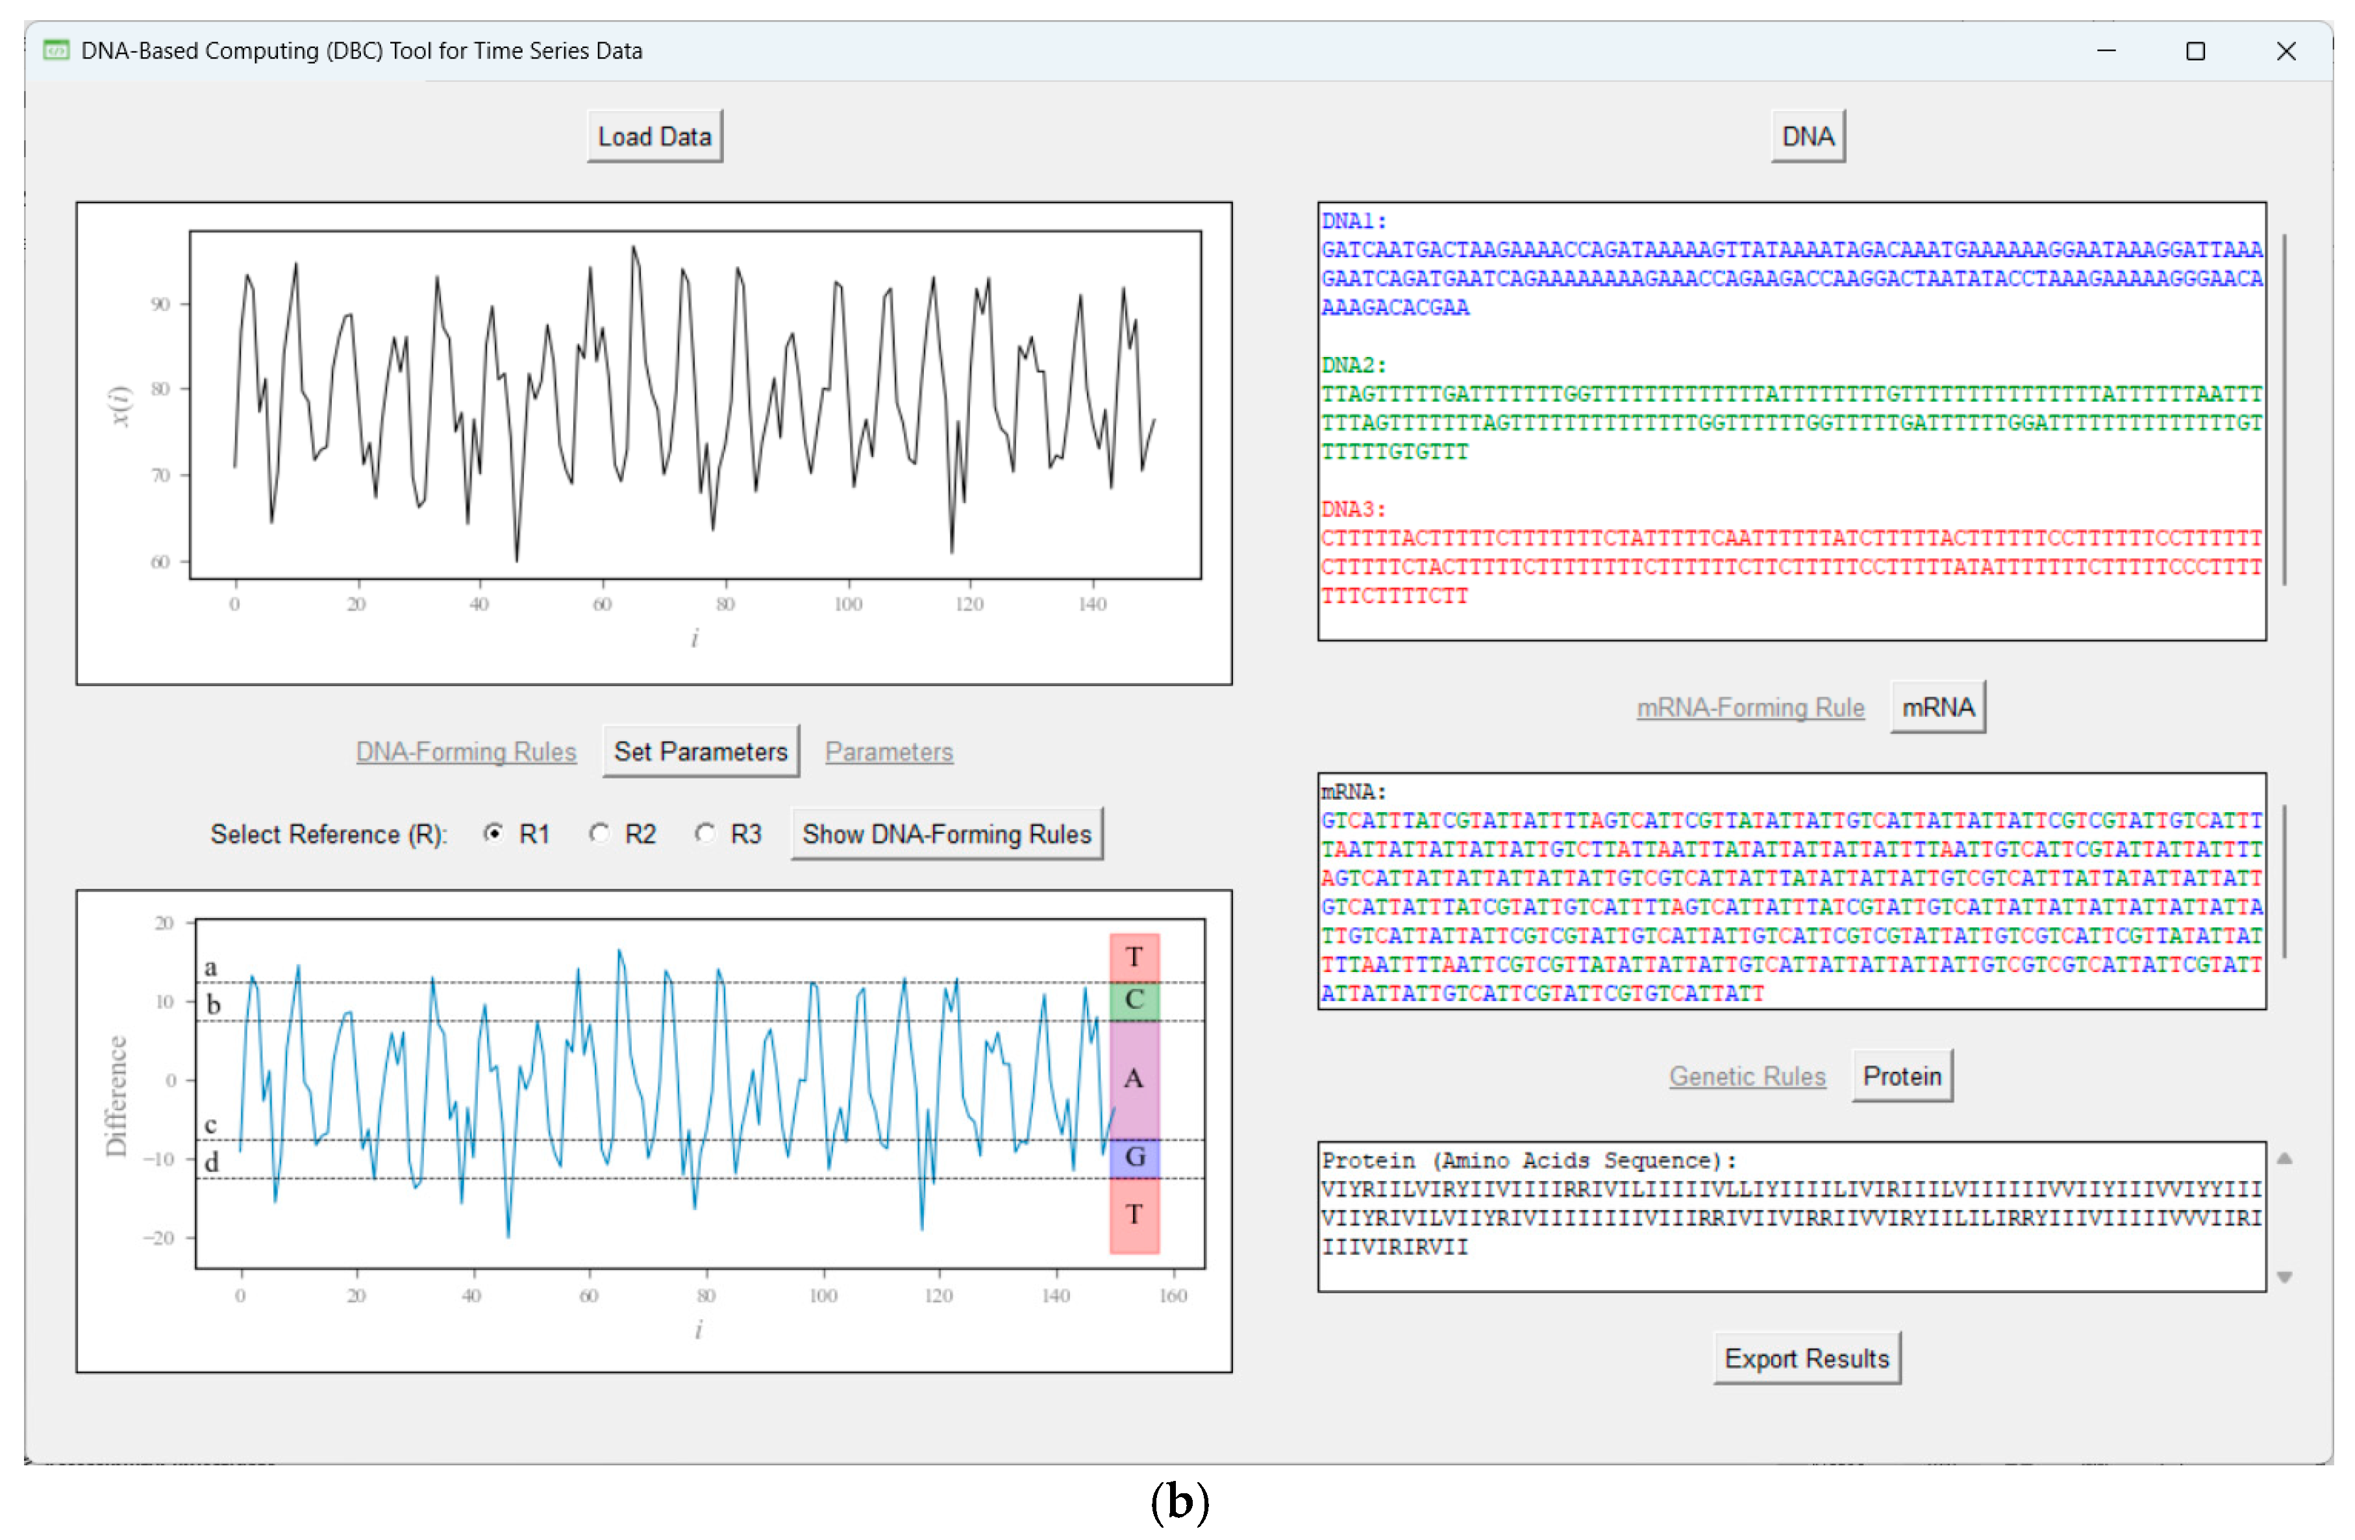Select reference R2 radio button
Viewport: 2355px width, 1540px height.
click(x=599, y=834)
